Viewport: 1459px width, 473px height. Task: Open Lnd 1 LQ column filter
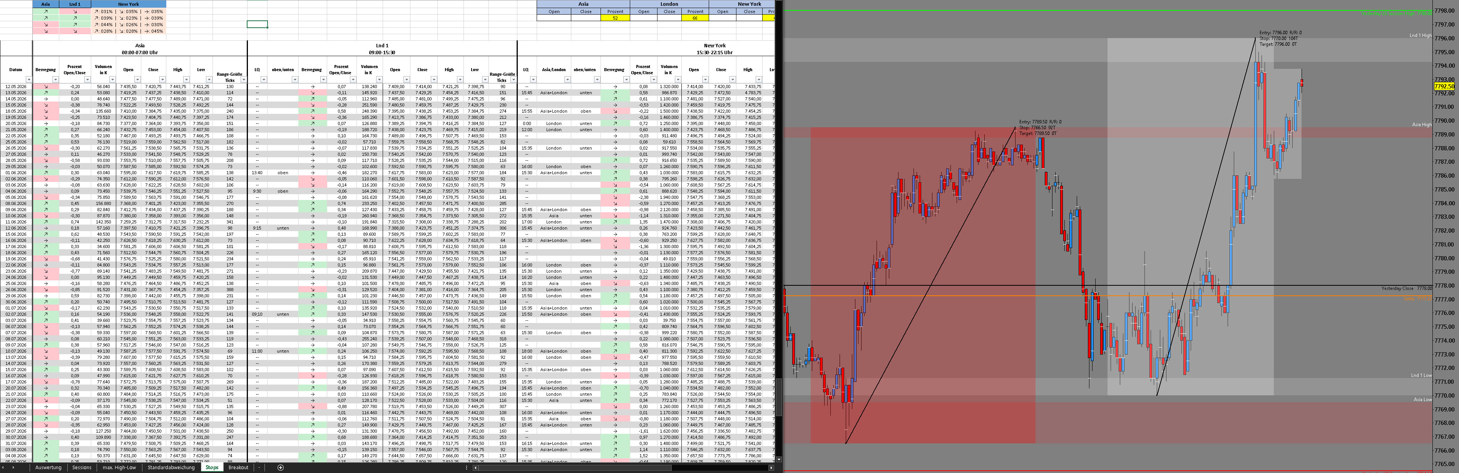[264, 80]
